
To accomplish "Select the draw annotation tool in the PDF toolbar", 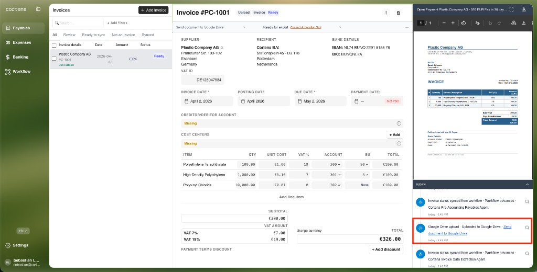I will (x=477, y=23).
